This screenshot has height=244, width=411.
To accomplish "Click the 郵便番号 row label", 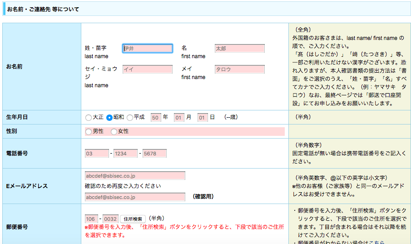I will coord(17,227).
